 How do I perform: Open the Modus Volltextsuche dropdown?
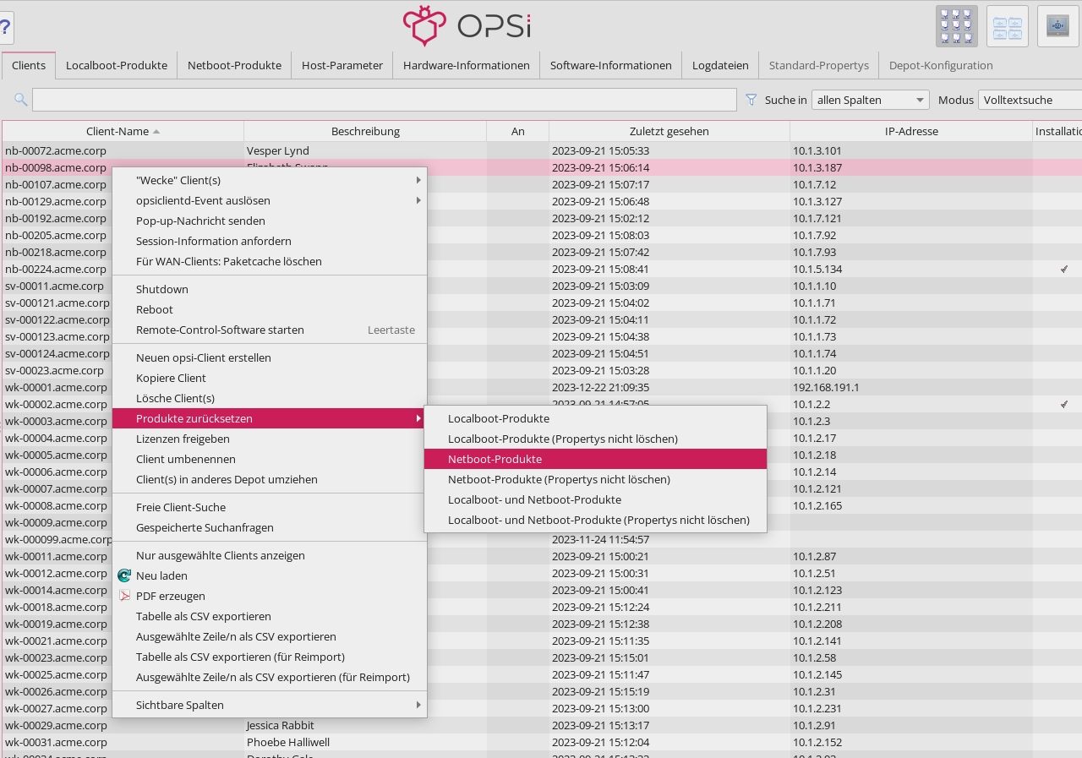pyautogui.click(x=1030, y=100)
